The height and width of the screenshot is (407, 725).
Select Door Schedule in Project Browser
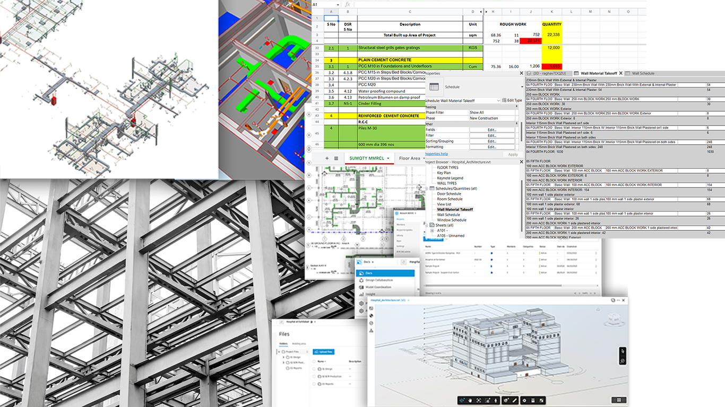pyautogui.click(x=449, y=193)
